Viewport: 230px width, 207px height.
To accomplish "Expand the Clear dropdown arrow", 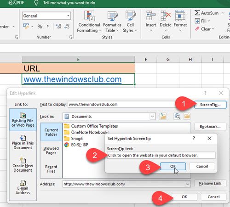I will 213,29.
